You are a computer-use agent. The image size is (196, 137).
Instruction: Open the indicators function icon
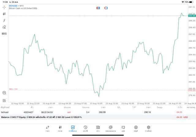pyautogui.click(x=4, y=21)
